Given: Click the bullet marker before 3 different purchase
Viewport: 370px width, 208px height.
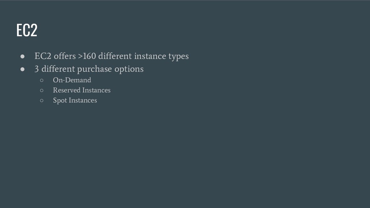Looking at the screenshot, I should pyautogui.click(x=22, y=69).
